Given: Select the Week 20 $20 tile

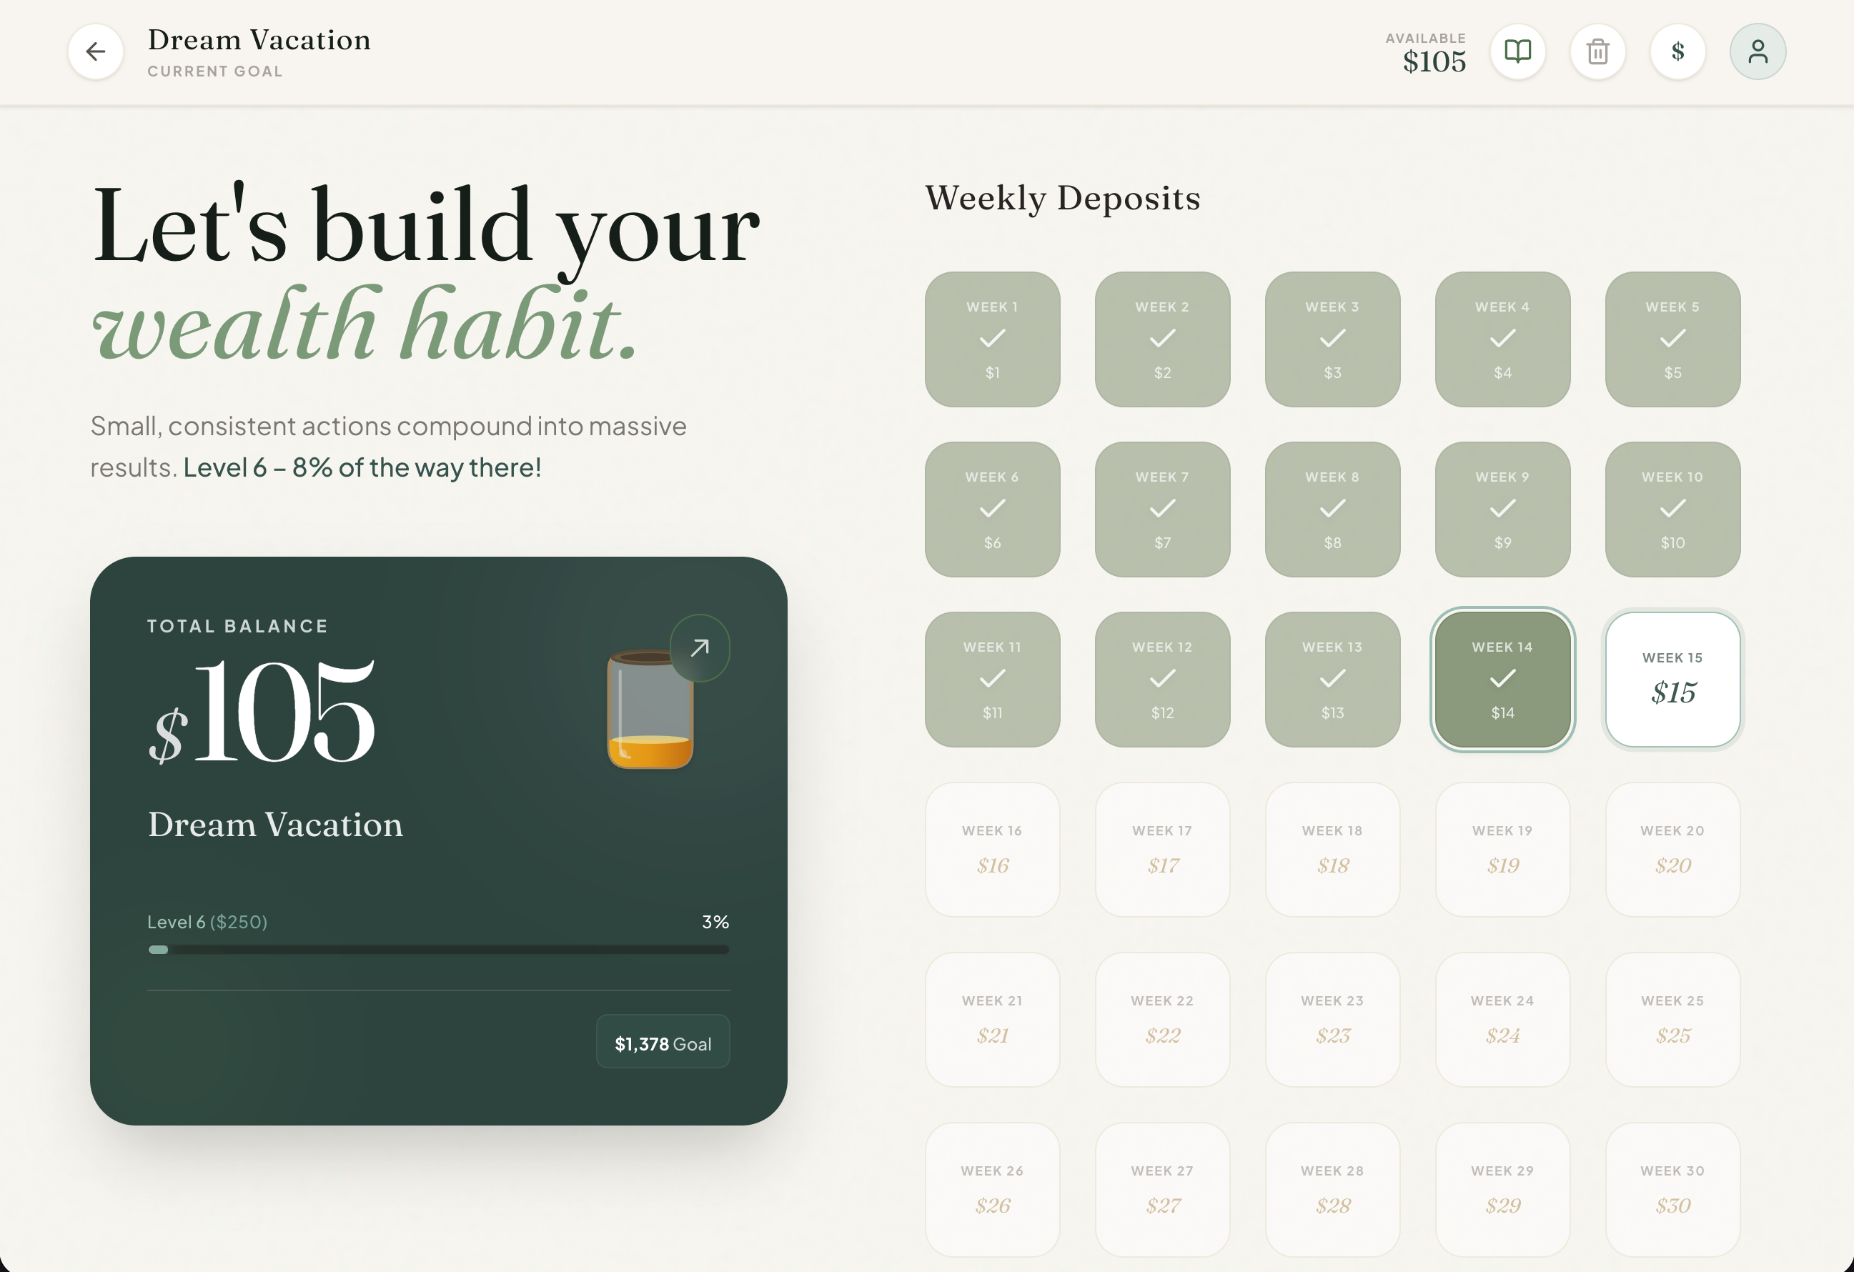Looking at the screenshot, I should coord(1673,850).
